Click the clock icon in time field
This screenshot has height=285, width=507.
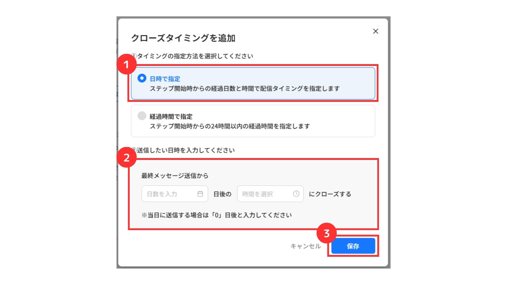[x=296, y=194]
